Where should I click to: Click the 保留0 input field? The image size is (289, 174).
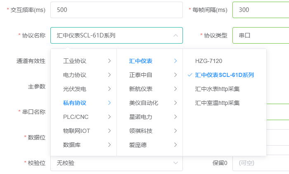coord(261,163)
